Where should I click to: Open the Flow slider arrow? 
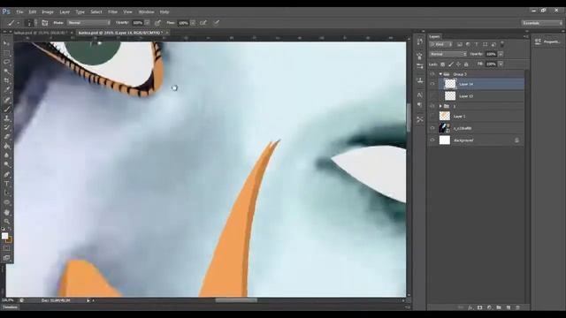coord(193,23)
